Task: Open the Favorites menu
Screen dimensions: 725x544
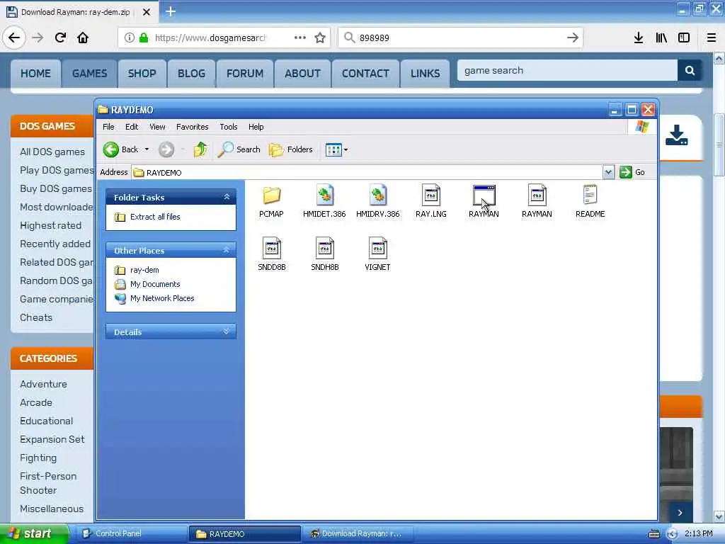Action: coord(193,127)
